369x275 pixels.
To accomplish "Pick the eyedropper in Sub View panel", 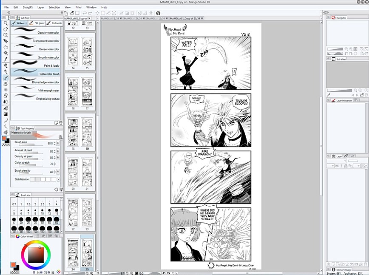I will 329,95.
